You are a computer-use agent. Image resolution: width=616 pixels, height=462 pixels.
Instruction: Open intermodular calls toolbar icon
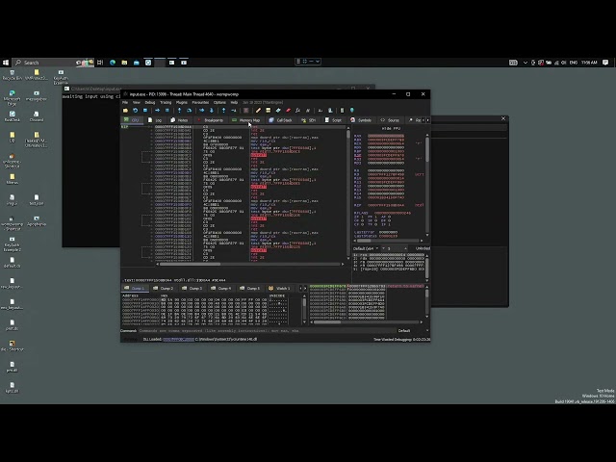pyautogui.click(x=330, y=111)
